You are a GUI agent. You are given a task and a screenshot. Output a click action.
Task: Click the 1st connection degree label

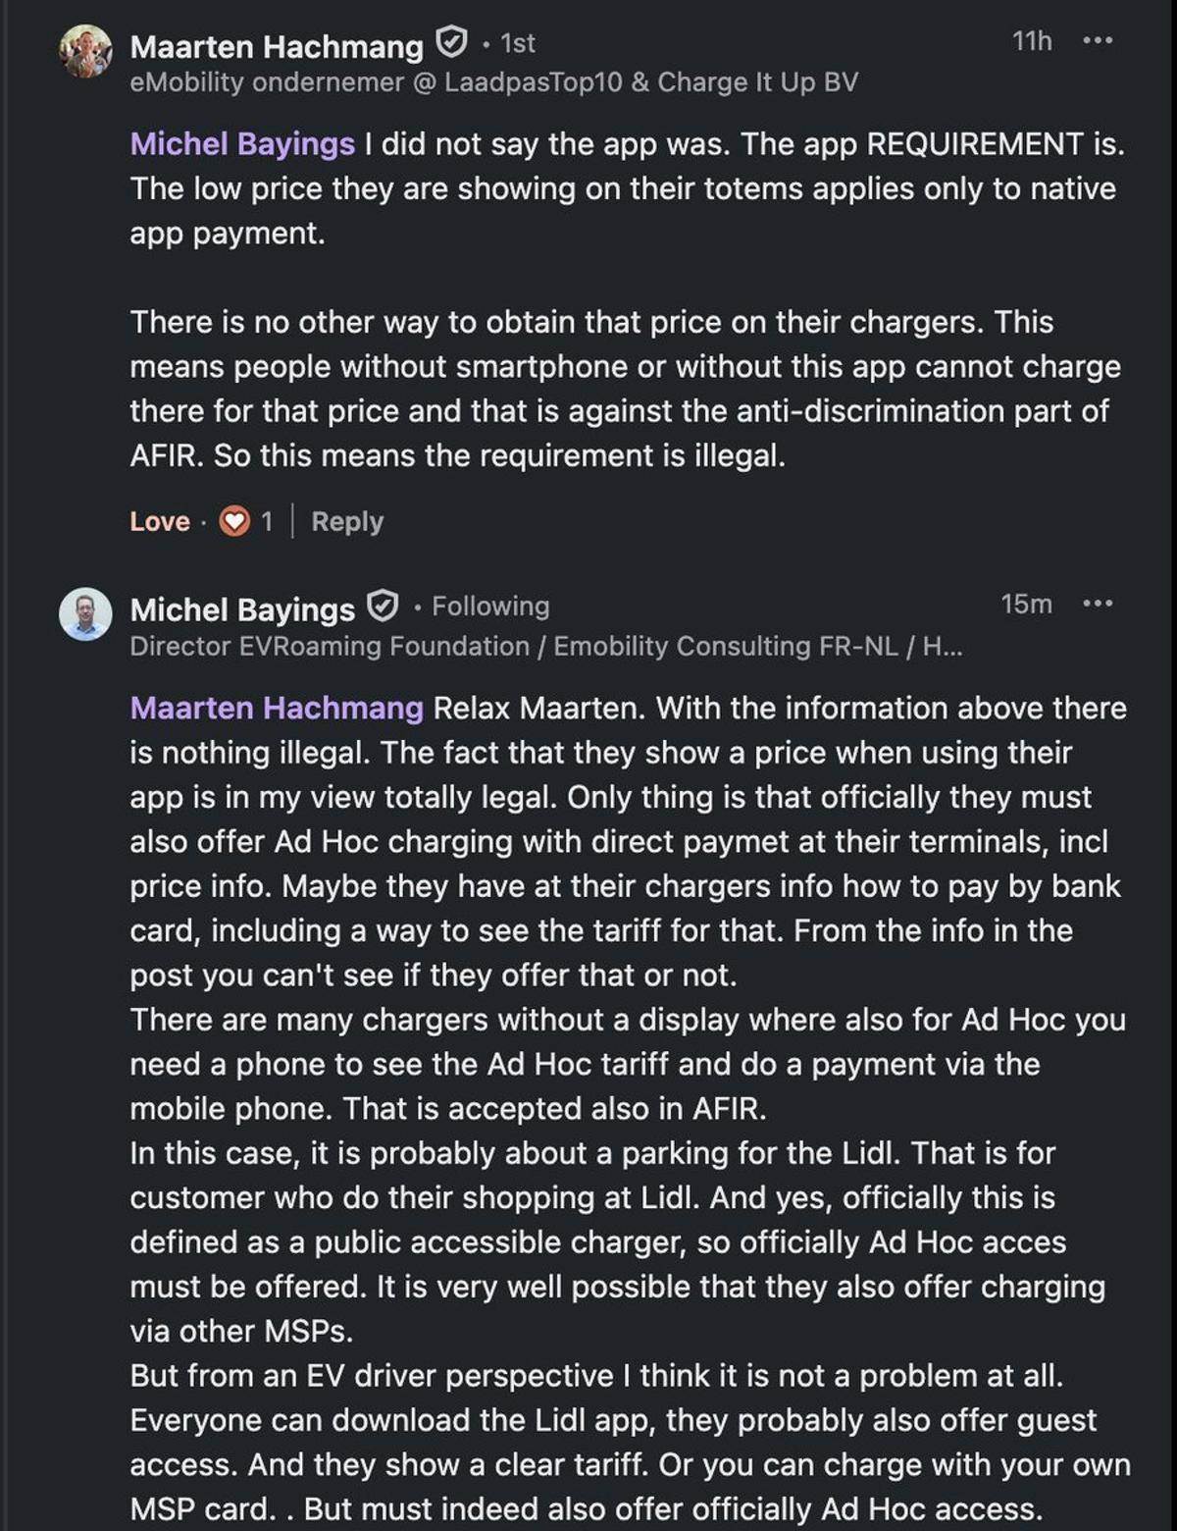[518, 43]
